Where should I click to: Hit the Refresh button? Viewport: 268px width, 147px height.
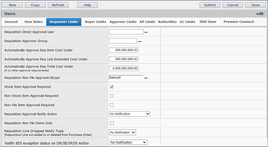(x=58, y=5)
